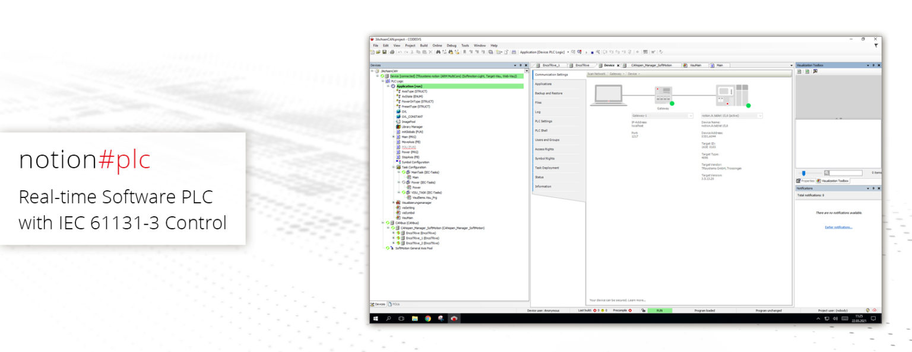This screenshot has height=352, width=912.
Task: Expand the EncoTRive_1 tree node
Action: click(x=393, y=238)
